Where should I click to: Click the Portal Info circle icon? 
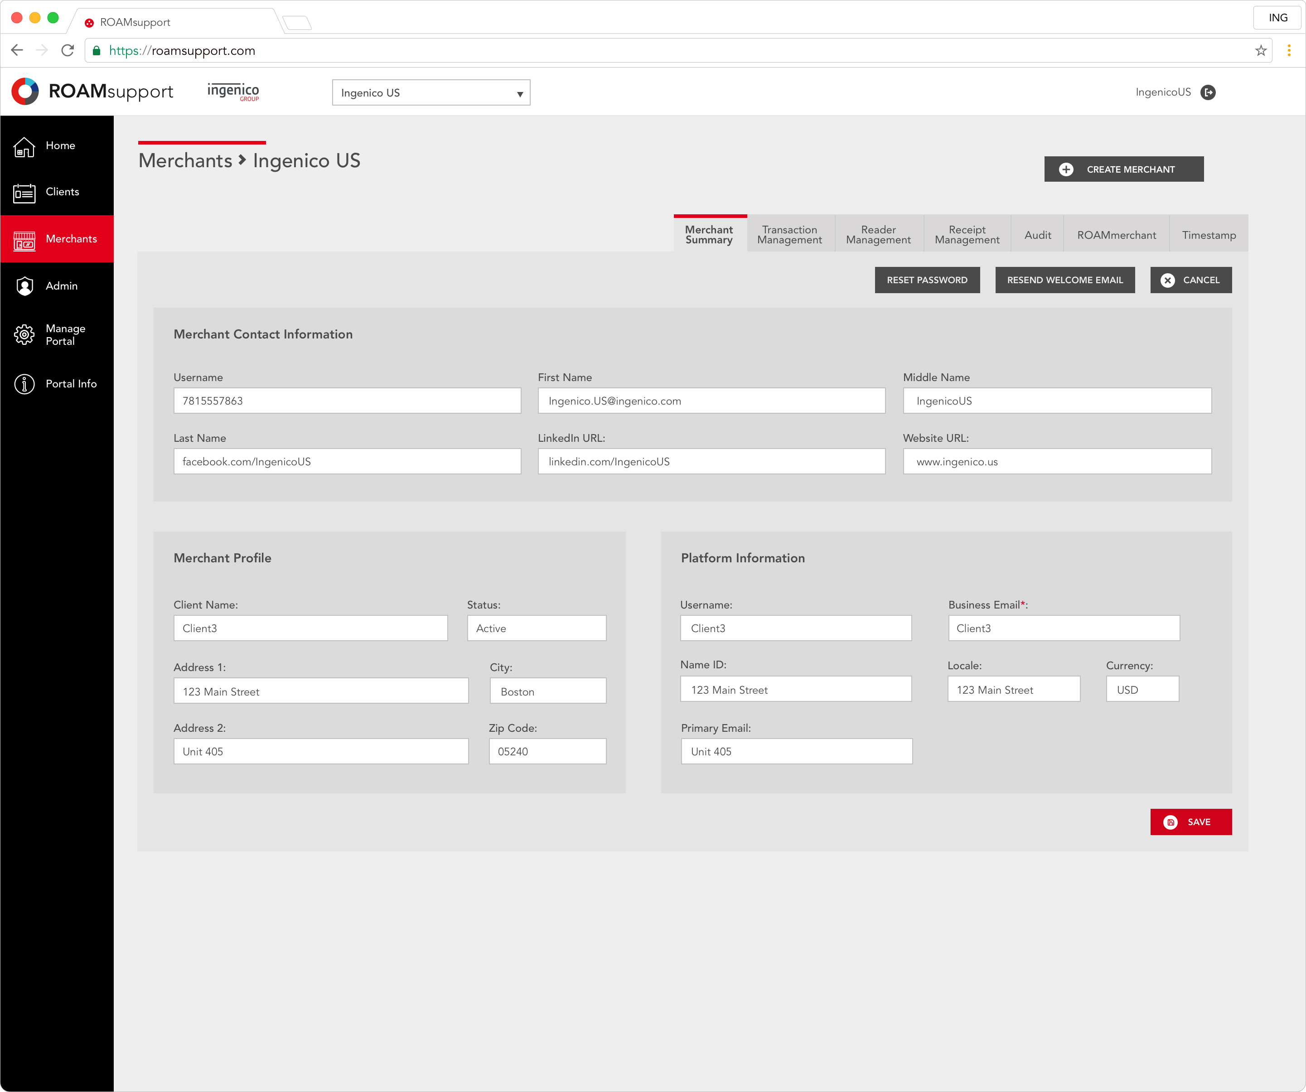[x=24, y=384]
